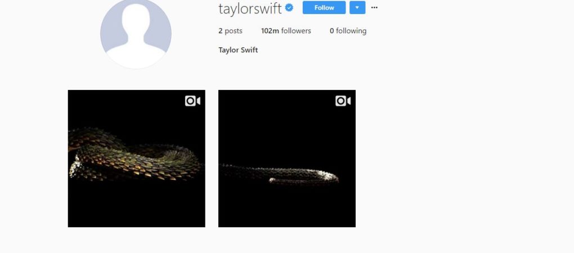574x253 pixels.
Task: Click the word posts
Action: 234,31
